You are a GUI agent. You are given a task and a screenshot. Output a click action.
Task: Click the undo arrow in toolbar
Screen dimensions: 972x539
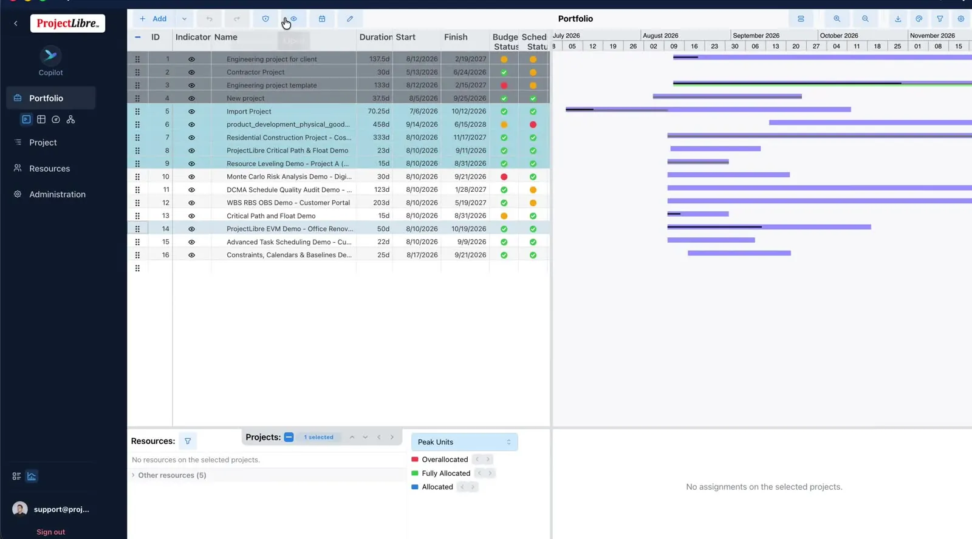209,19
